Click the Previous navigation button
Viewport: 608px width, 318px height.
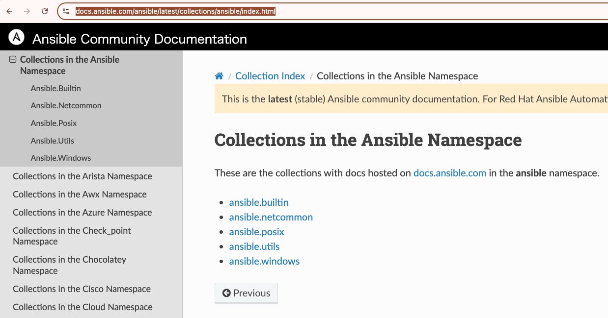[x=246, y=293]
